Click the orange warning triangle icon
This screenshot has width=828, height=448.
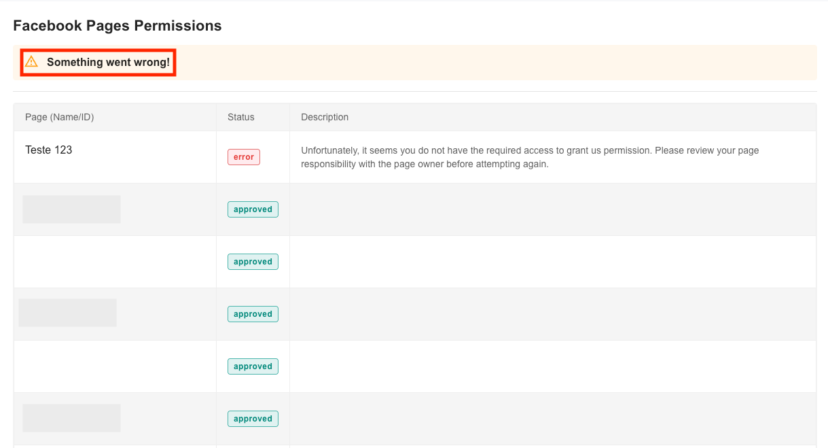31,62
